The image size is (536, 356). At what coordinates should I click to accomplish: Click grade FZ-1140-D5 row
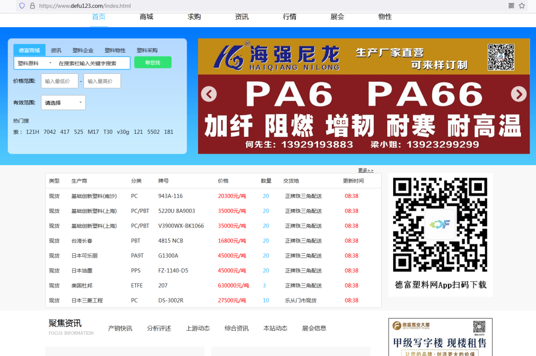coord(173,271)
